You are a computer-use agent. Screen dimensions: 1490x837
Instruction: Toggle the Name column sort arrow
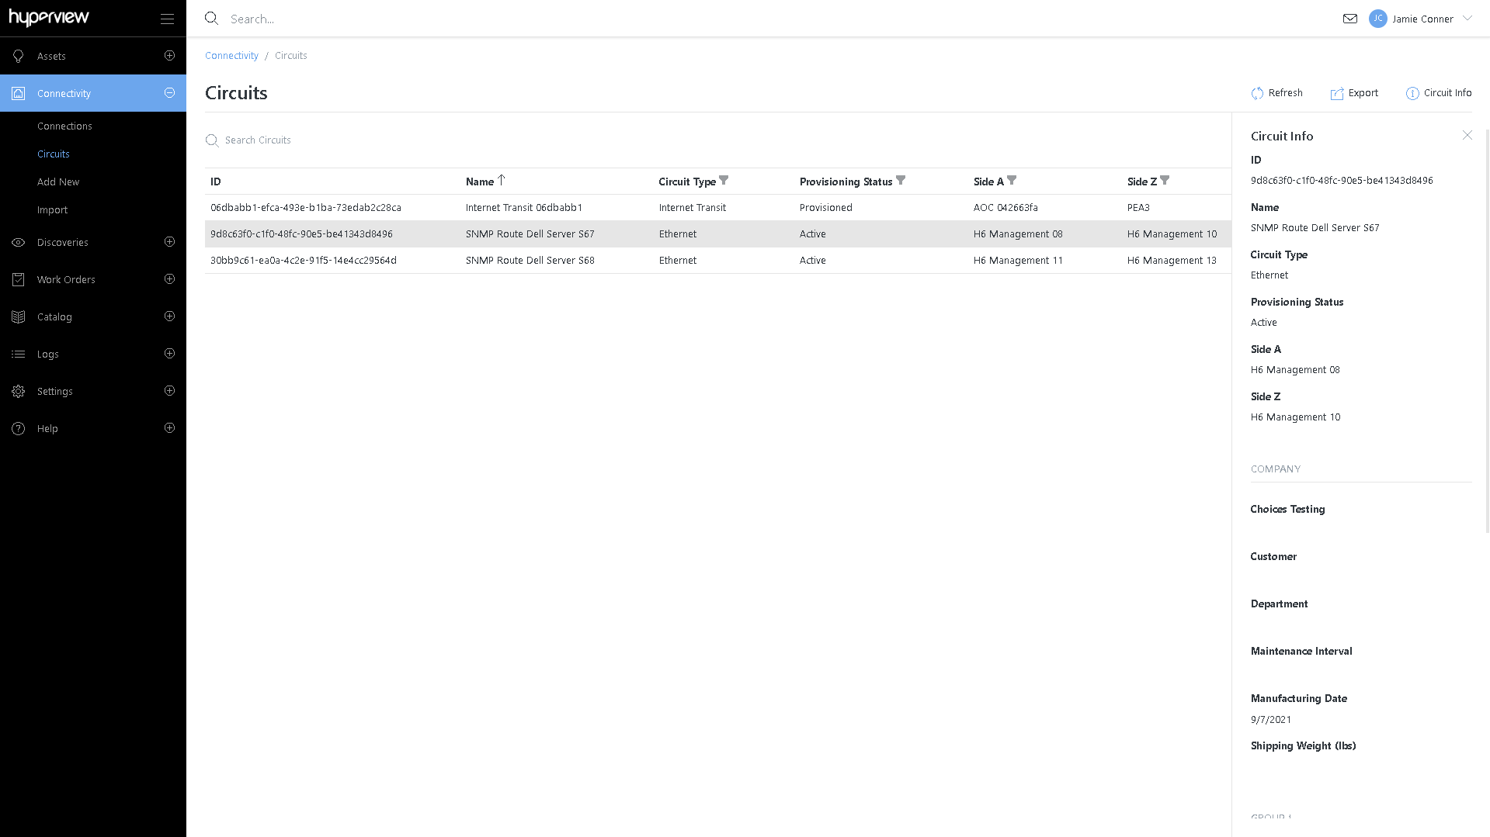(502, 180)
